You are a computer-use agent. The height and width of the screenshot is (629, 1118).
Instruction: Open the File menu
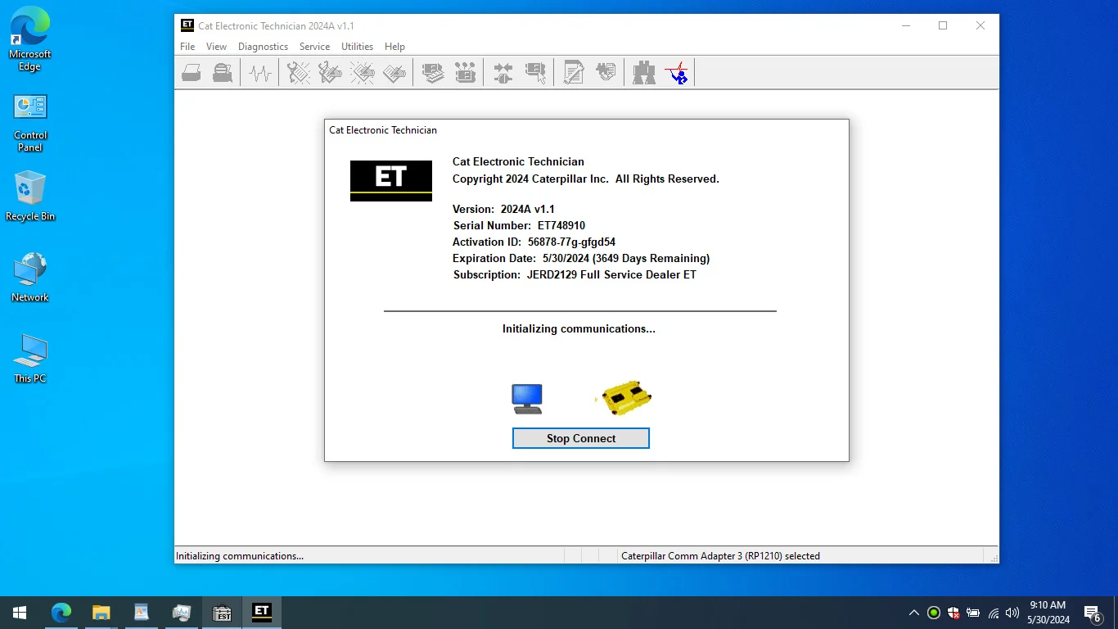pyautogui.click(x=187, y=47)
